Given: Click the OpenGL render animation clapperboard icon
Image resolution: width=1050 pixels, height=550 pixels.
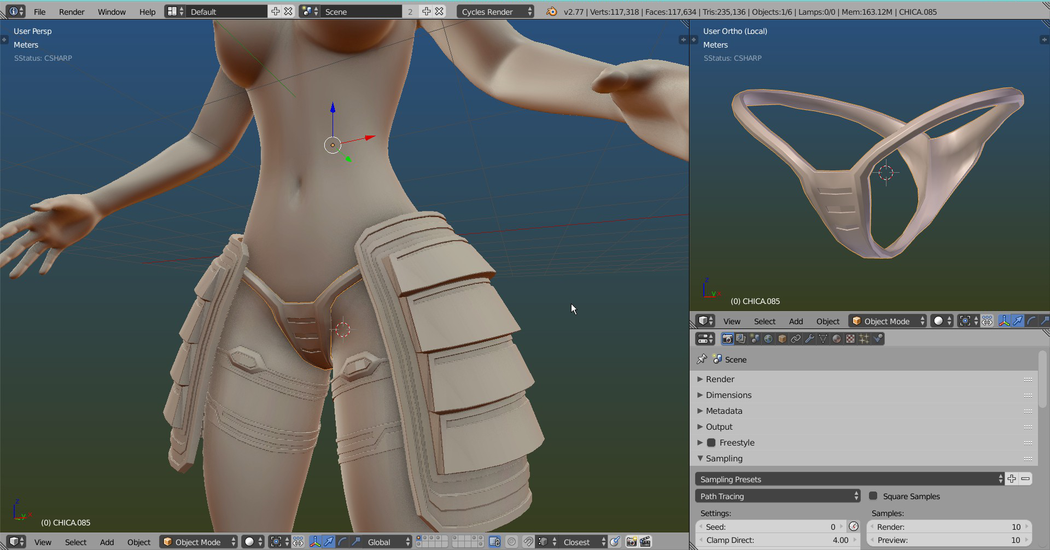Looking at the screenshot, I should pos(645,542).
